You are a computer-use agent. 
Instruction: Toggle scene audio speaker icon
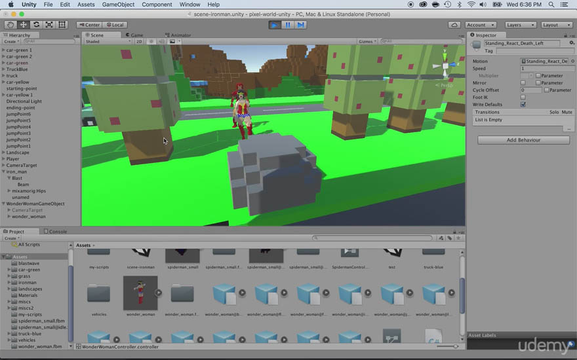[161, 41]
